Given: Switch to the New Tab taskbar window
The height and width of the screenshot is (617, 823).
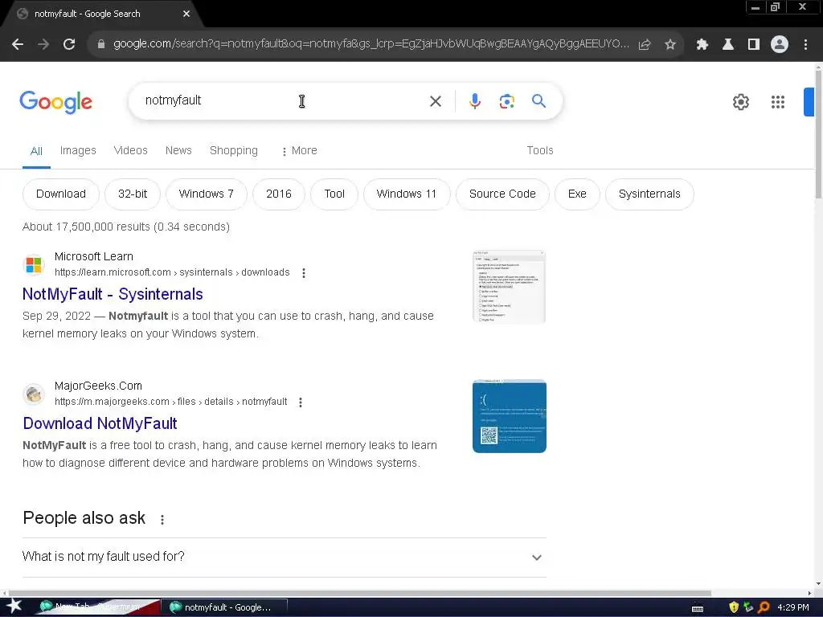Looking at the screenshot, I should point(96,607).
